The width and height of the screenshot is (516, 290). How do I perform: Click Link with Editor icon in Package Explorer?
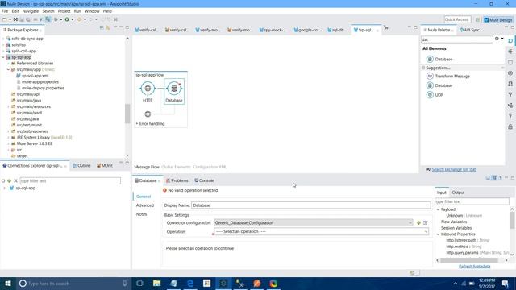coord(107,27)
